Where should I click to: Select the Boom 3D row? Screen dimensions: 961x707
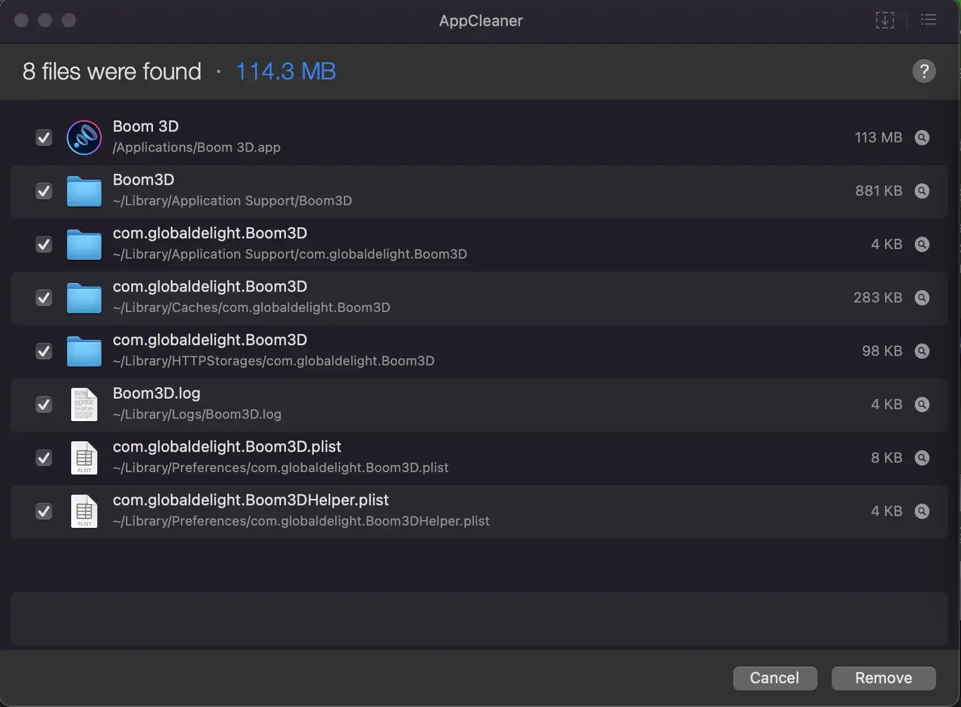[x=415, y=138]
